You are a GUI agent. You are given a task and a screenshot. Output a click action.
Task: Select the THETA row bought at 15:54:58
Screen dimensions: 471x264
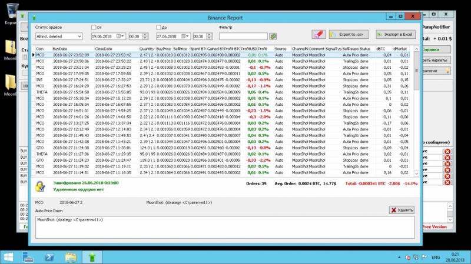click(222, 92)
